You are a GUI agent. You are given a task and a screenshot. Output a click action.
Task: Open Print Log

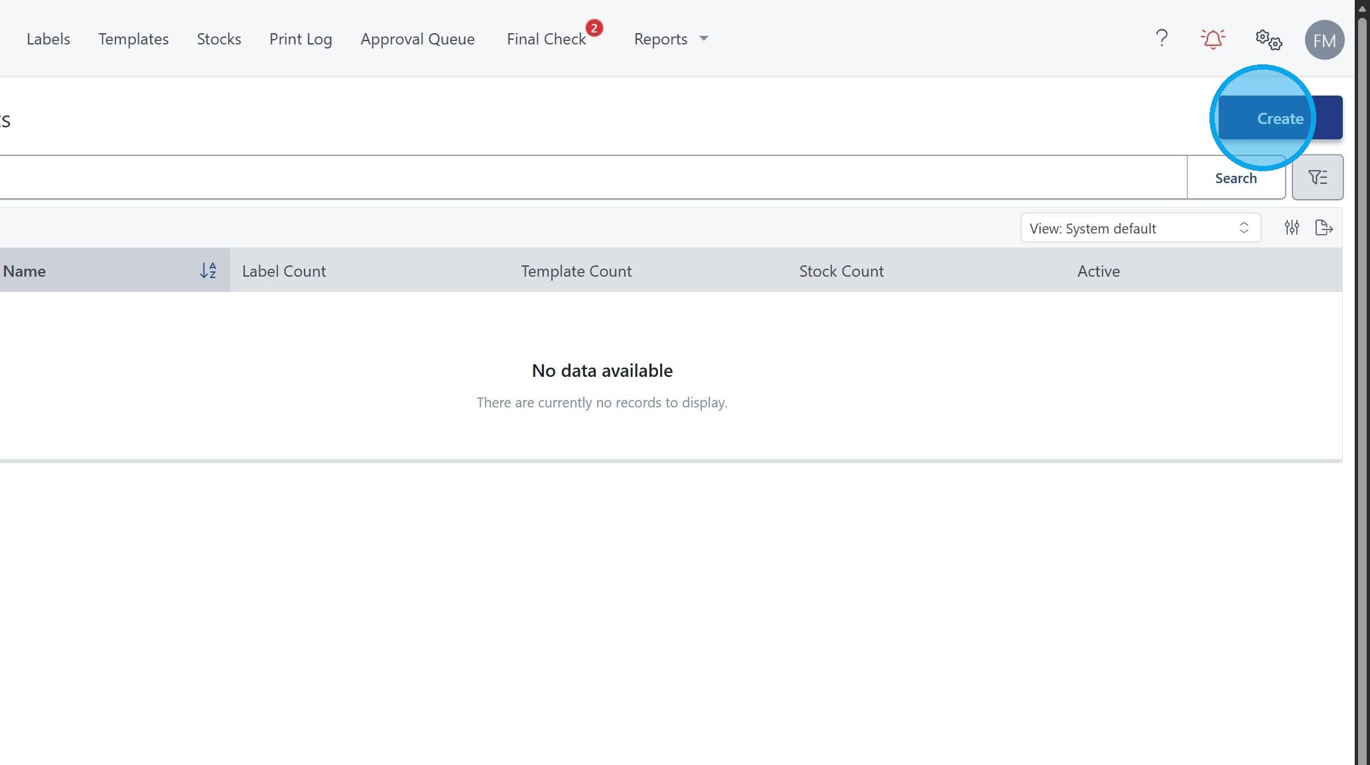[x=301, y=39]
